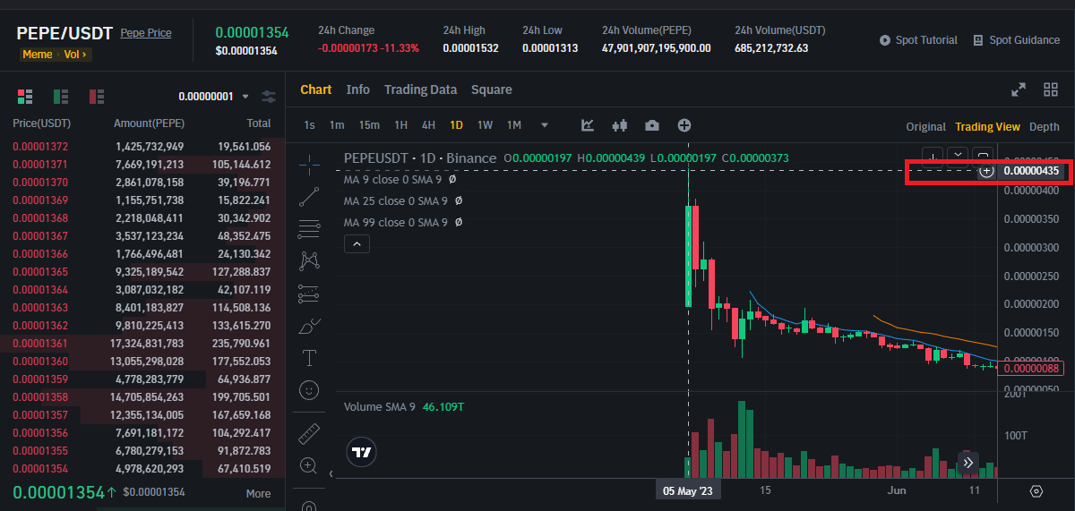1075x511 pixels.
Task: Click the 0.00001372 sell order price
Action: (x=40, y=146)
